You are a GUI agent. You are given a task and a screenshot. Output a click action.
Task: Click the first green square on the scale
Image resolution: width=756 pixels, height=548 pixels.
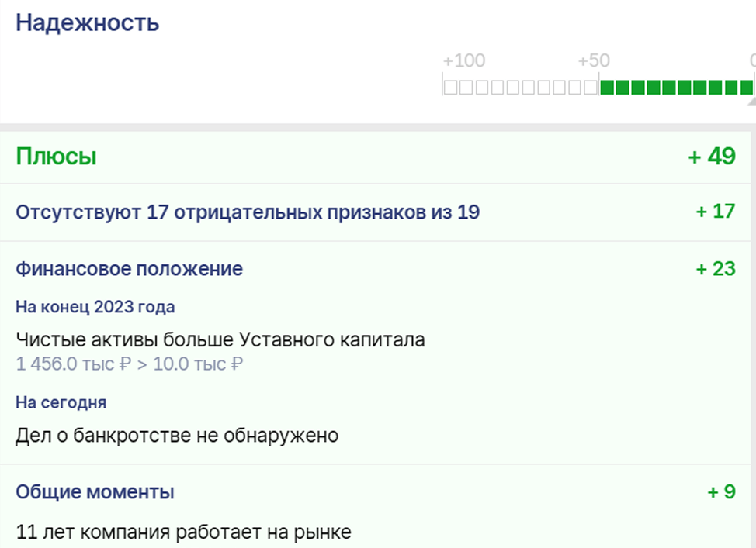[607, 87]
